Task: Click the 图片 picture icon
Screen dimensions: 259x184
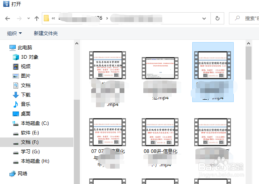Action: tap(16, 76)
